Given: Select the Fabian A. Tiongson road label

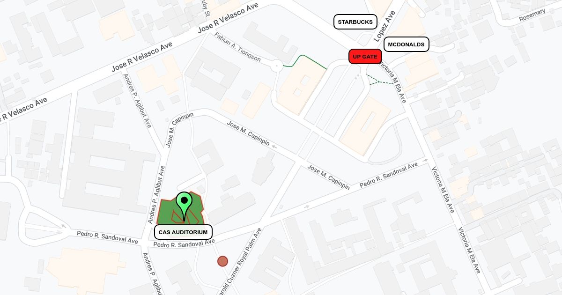Looking at the screenshot, I should click(x=237, y=47).
